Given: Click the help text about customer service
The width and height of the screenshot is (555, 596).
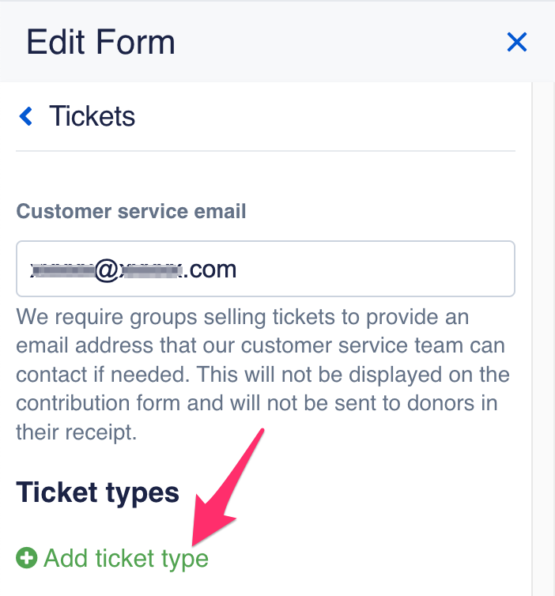Looking at the screenshot, I should click(261, 374).
